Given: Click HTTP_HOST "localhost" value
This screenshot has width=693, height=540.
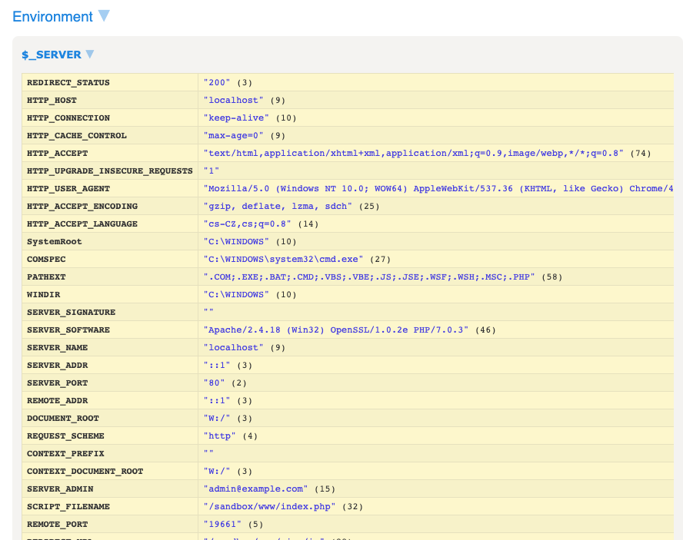Looking at the screenshot, I should coord(233,100).
